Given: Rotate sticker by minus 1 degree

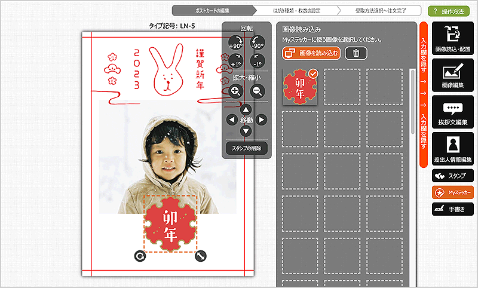Looking at the screenshot, I should (x=258, y=61).
